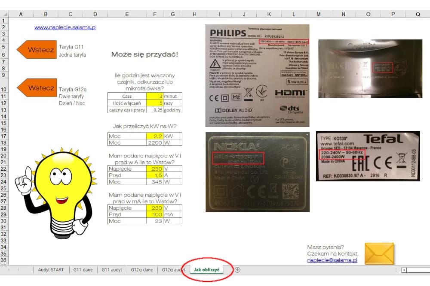The image size is (430, 286).
Task: Add a new sheet with the plus button
Action: 237,270
